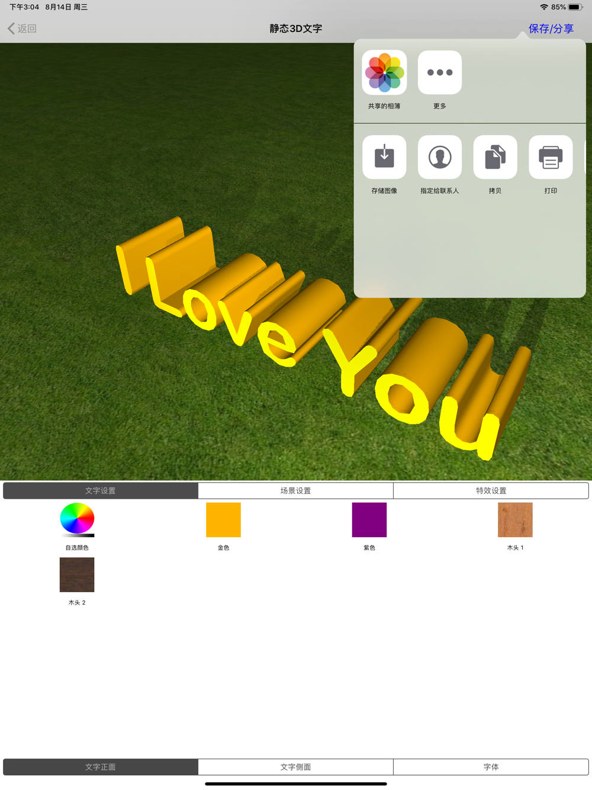The height and width of the screenshot is (790, 592).
Task: Choose the 木头 1 wood texture
Action: (x=515, y=520)
